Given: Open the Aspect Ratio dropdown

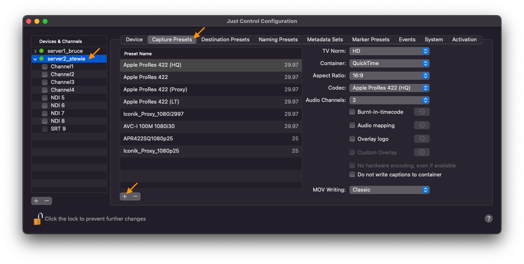Looking at the screenshot, I should (389, 76).
